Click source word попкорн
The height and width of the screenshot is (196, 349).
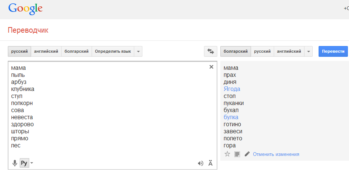pyautogui.click(x=22, y=103)
